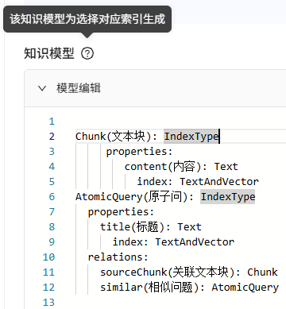
Task: Click AtomicQuery type at end of line 12
Action: [x=245, y=288]
